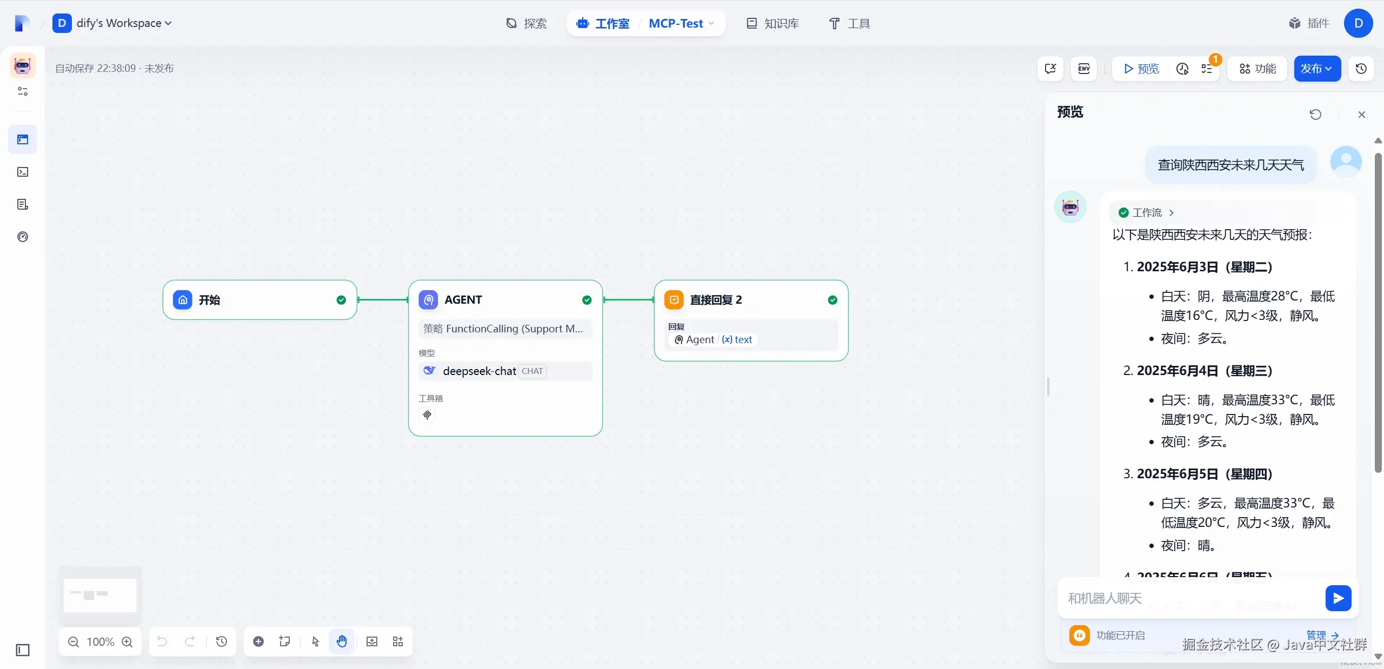Select the hand pan mode tool
The width and height of the screenshot is (1384, 669).
[x=342, y=641]
